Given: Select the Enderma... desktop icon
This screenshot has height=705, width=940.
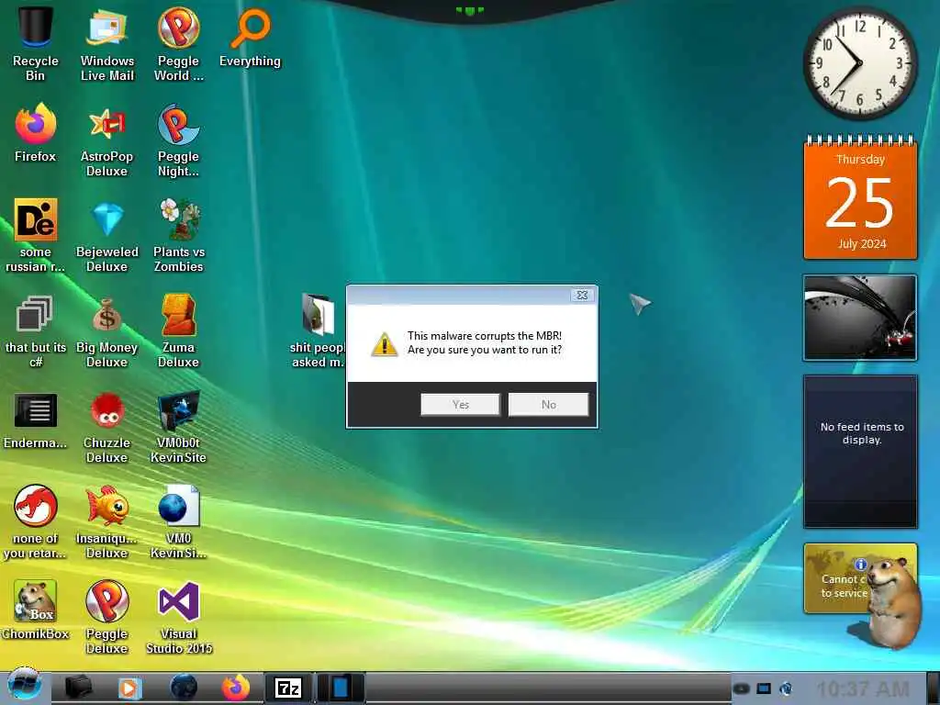Looking at the screenshot, I should pos(35,420).
